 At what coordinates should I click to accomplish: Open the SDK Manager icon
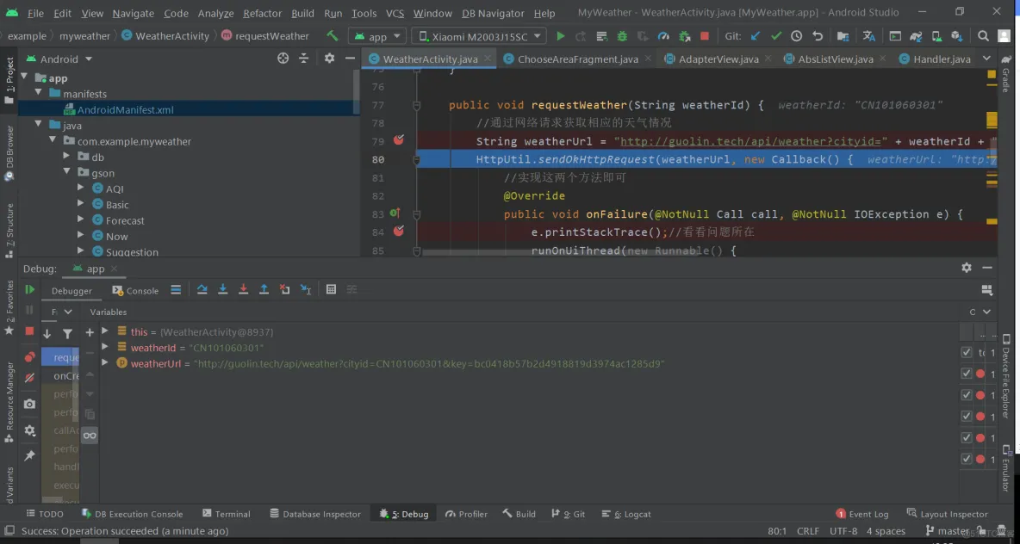coord(956,36)
